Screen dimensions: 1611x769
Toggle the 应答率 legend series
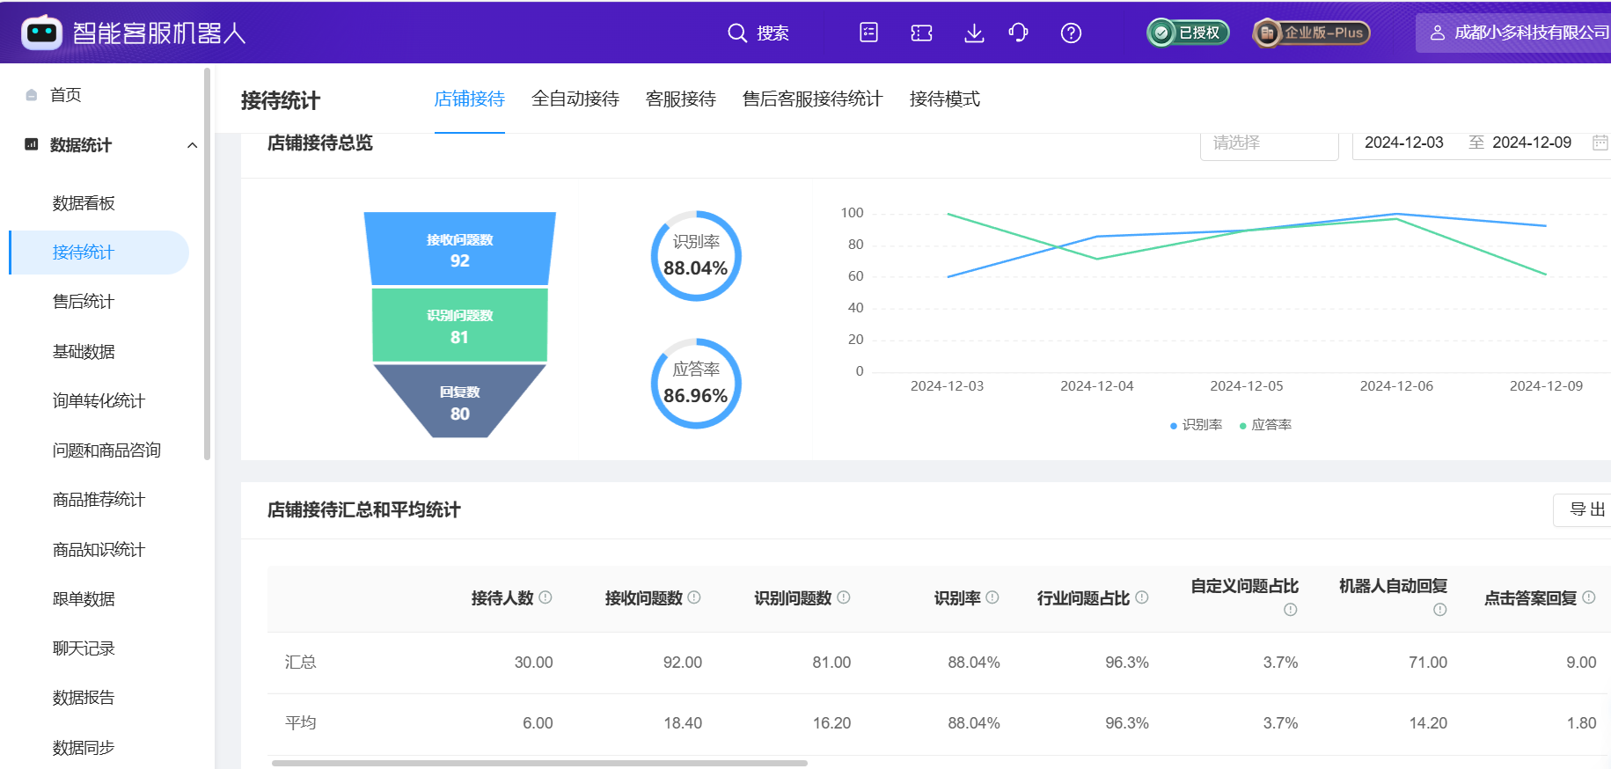[1265, 425]
